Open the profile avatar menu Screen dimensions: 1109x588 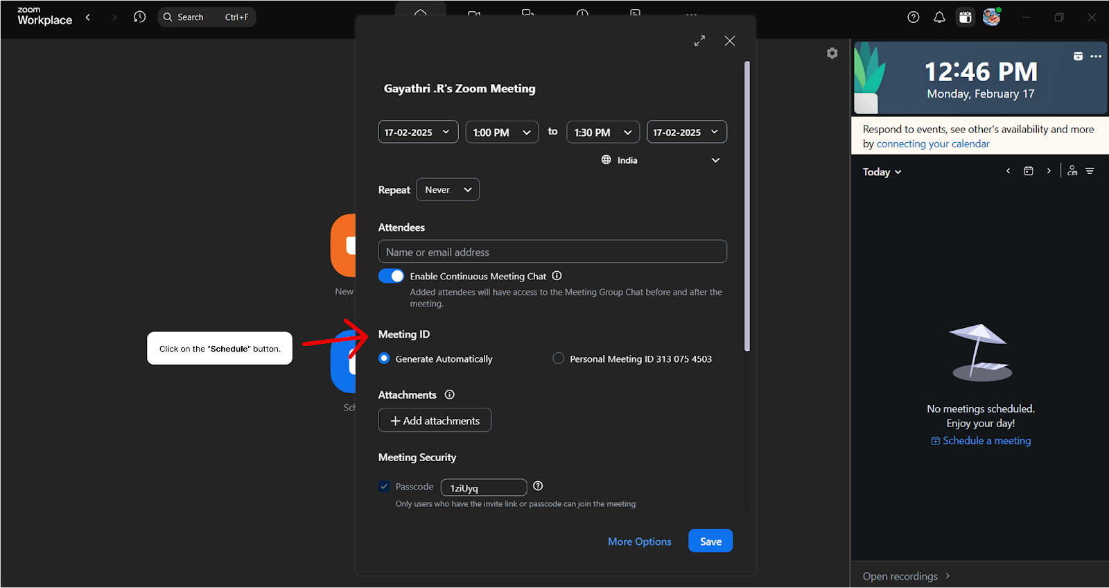pos(992,17)
